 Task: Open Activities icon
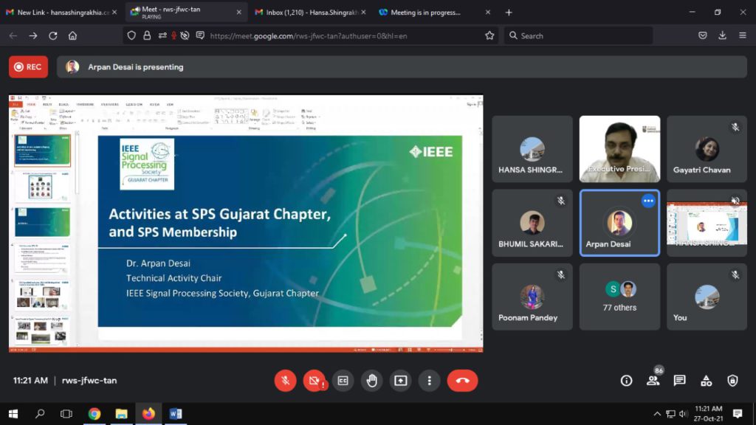(707, 381)
